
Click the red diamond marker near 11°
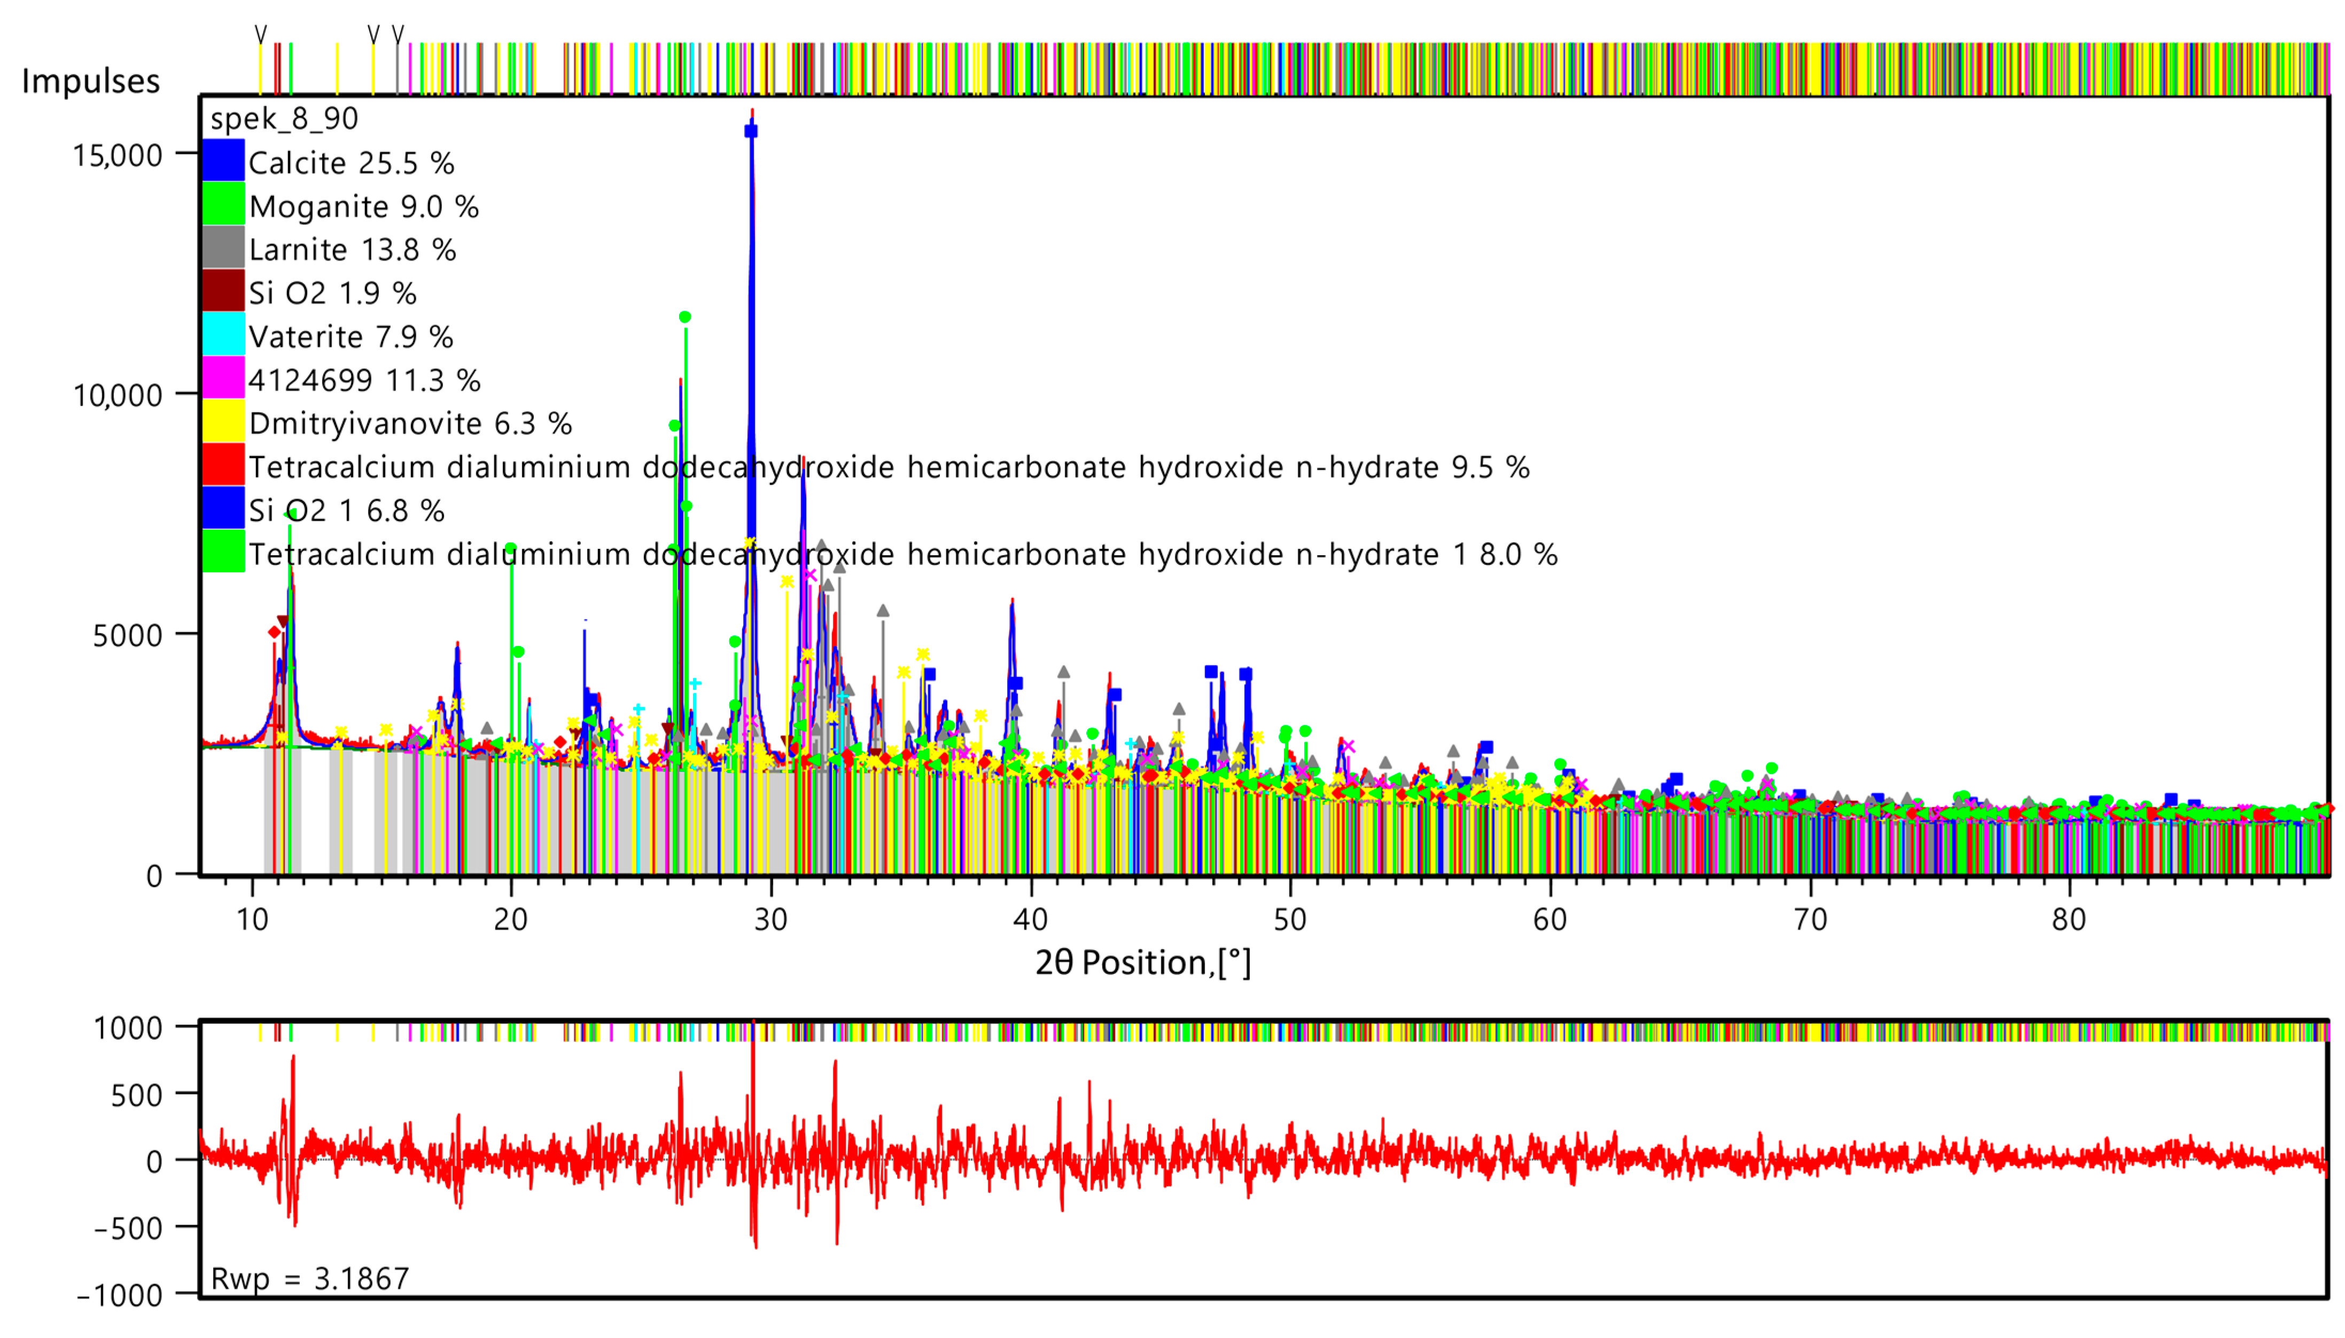coord(274,631)
